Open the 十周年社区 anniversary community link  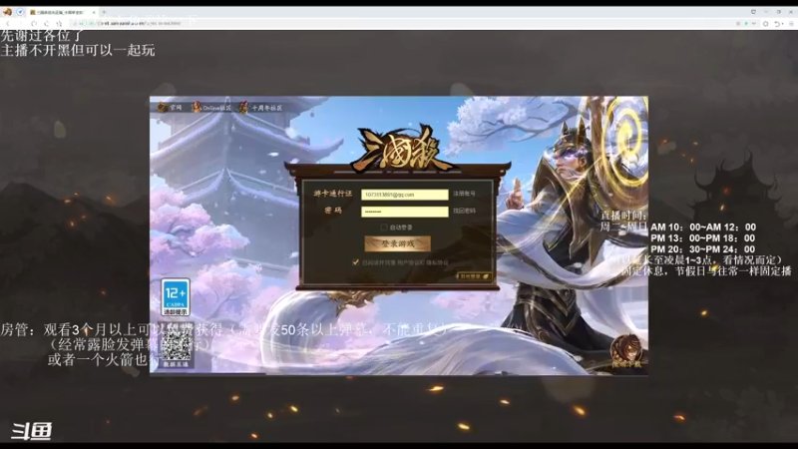pyautogui.click(x=260, y=108)
